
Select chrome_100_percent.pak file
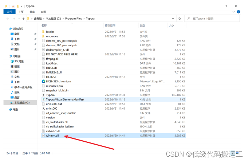pos(62,41)
